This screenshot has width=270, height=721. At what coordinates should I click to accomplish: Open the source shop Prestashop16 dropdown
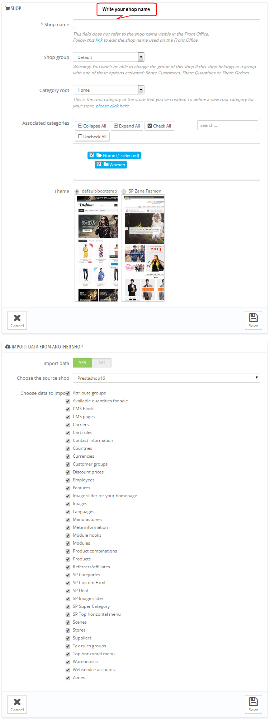click(x=166, y=378)
